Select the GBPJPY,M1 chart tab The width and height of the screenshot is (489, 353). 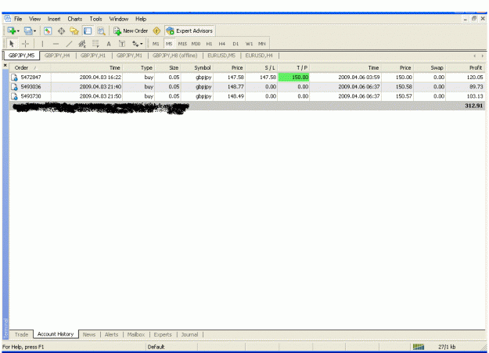click(129, 56)
